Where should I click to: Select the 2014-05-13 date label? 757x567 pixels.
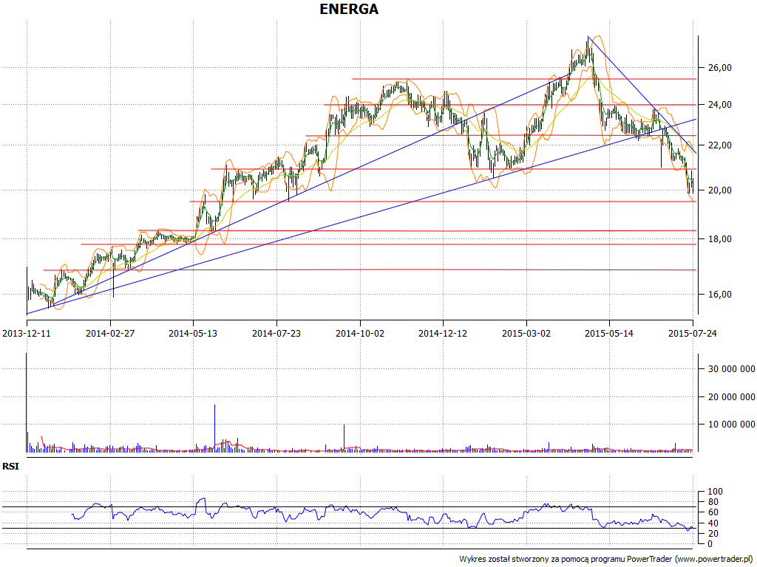[193, 333]
